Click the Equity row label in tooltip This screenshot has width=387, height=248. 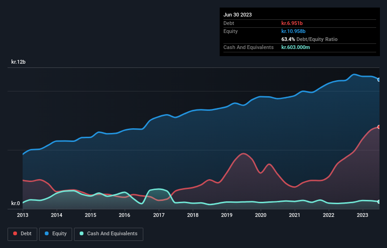[231, 31]
